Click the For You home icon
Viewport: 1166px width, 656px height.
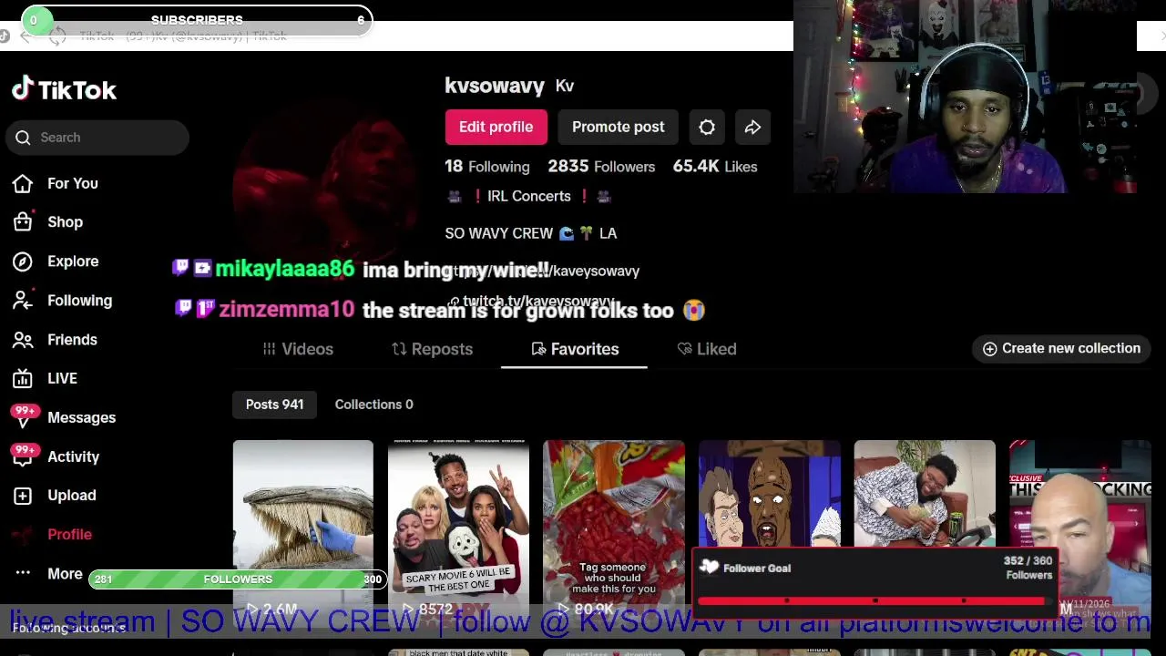click(x=23, y=183)
